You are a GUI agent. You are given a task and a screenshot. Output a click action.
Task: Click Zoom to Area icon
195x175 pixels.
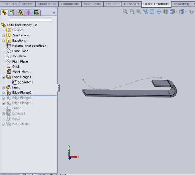point(132,12)
